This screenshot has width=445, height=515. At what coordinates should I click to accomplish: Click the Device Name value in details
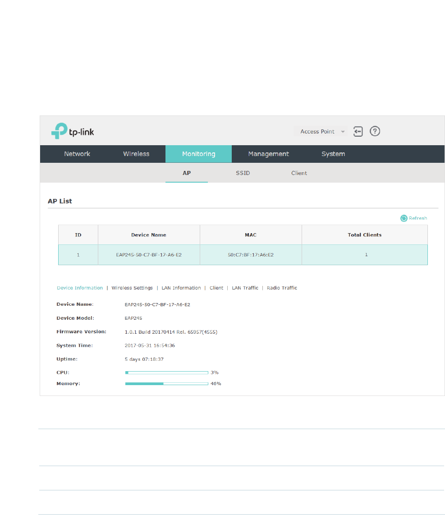(157, 304)
